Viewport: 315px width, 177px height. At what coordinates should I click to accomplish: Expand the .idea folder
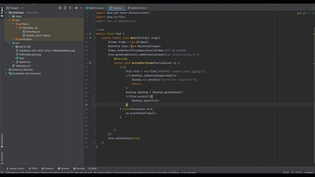pyautogui.click(x=10, y=16)
